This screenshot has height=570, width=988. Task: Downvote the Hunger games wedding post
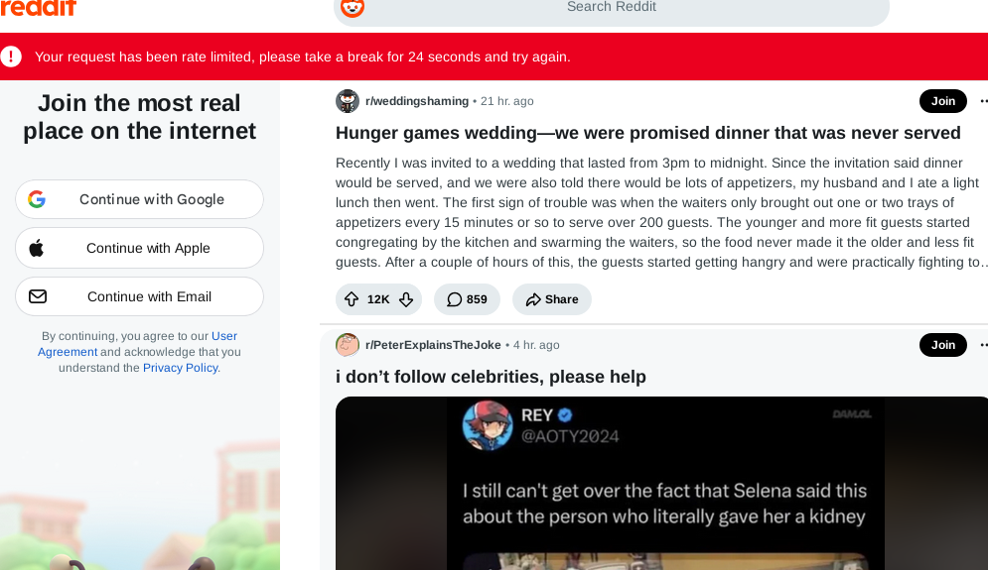point(406,299)
